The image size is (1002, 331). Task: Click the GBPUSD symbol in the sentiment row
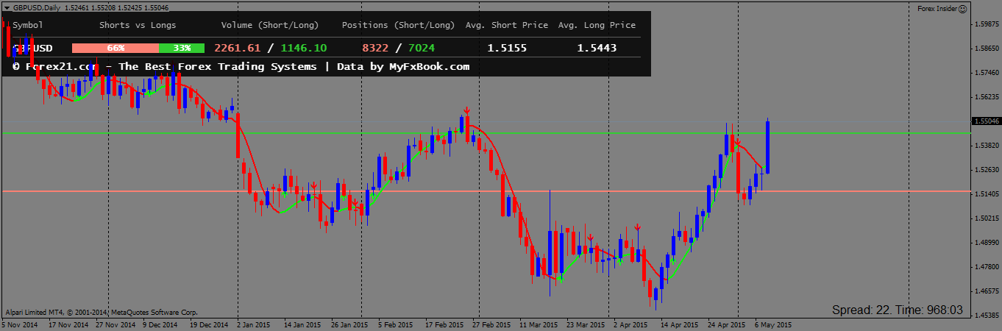click(x=32, y=48)
